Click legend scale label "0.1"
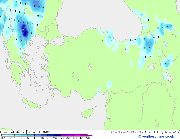Screen dimensions: 180x139 coord(3,138)
